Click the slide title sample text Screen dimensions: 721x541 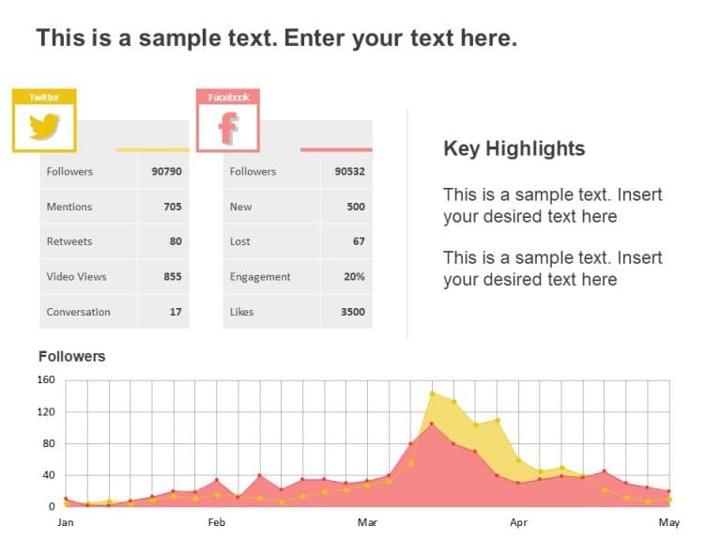pos(277,38)
